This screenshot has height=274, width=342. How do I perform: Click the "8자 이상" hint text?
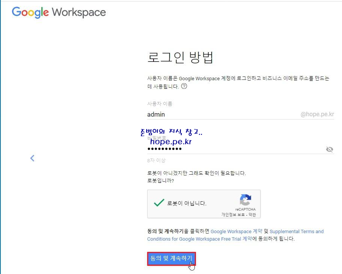click(x=156, y=160)
